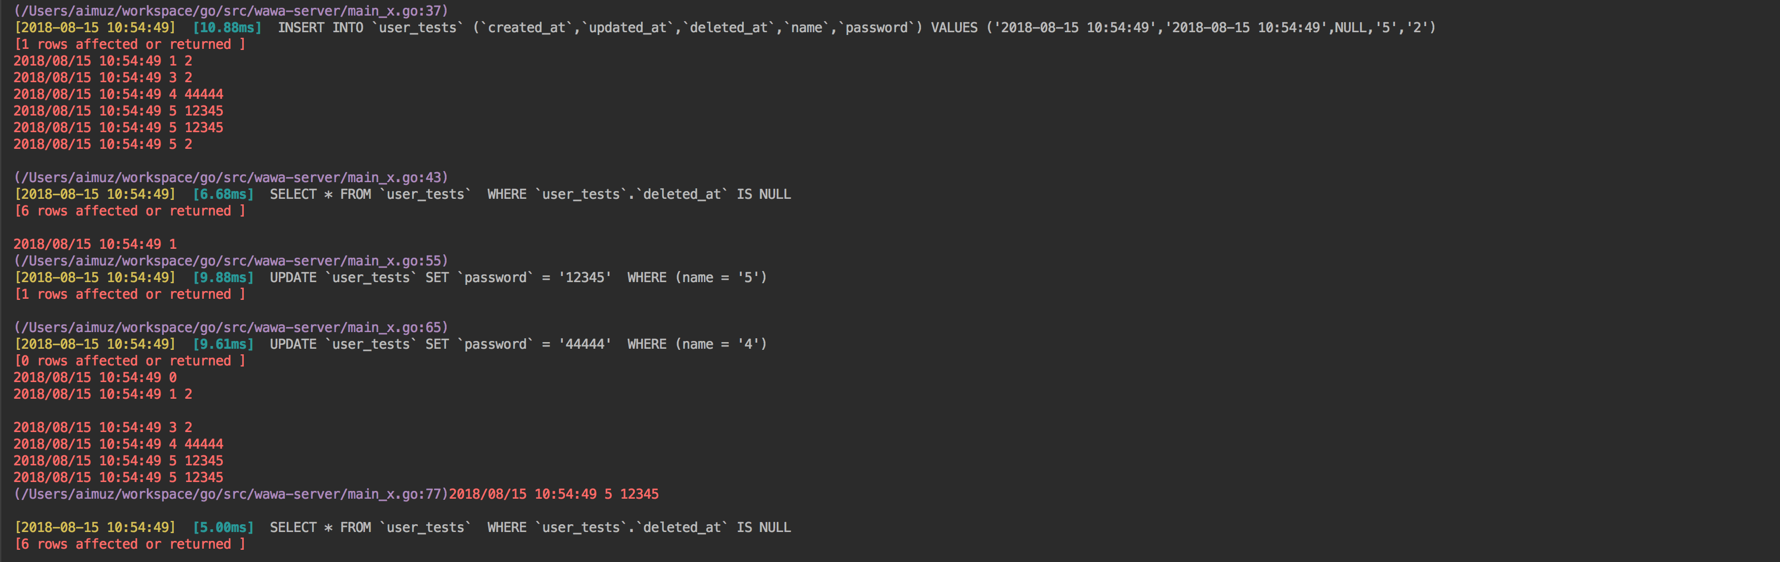1780x562 pixels.
Task: Click the '0 rows affected or returned' line
Action: (x=130, y=361)
